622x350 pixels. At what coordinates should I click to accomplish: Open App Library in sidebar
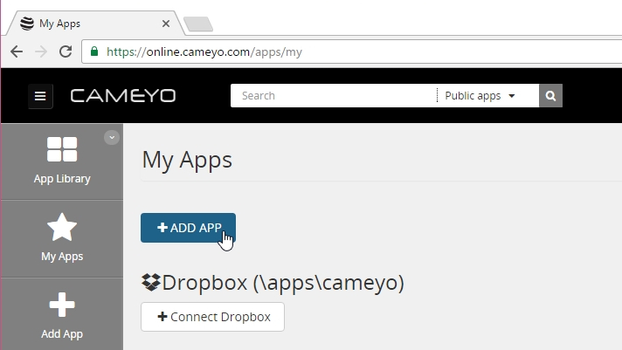62,161
